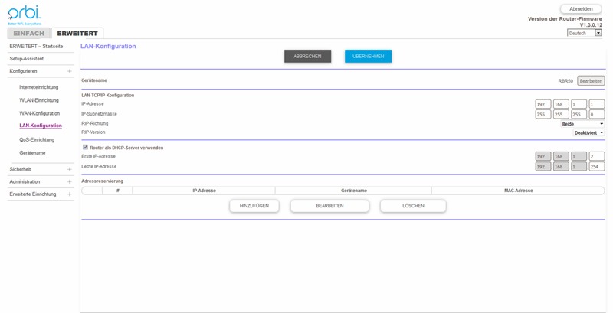Click the ÜBERNEHMEN button
The height and width of the screenshot is (313, 613).
pos(369,56)
